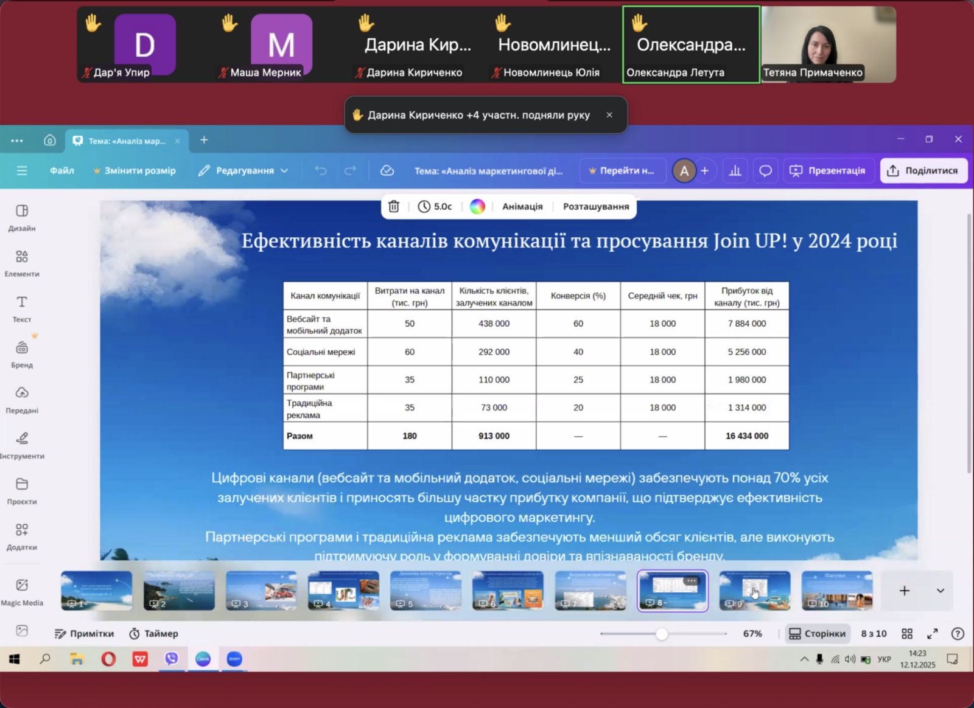Open the Elements panel in sidebar
The height and width of the screenshot is (708, 974).
pos(22,262)
